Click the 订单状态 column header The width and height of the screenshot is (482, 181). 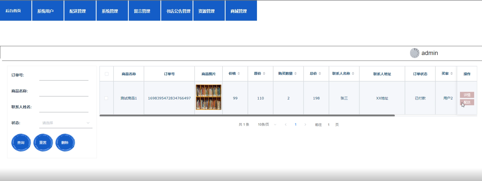420,74
